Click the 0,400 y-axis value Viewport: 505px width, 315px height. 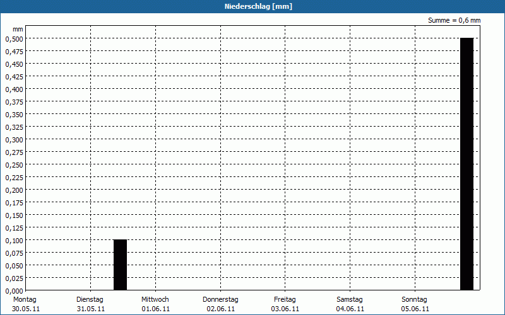[14, 89]
